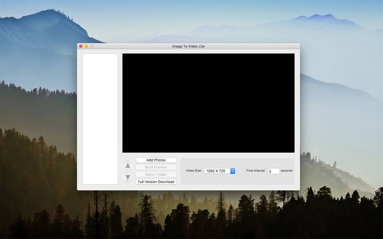This screenshot has height=239, width=383.
Task: Click the seconds unit label
Action: pyautogui.click(x=286, y=171)
